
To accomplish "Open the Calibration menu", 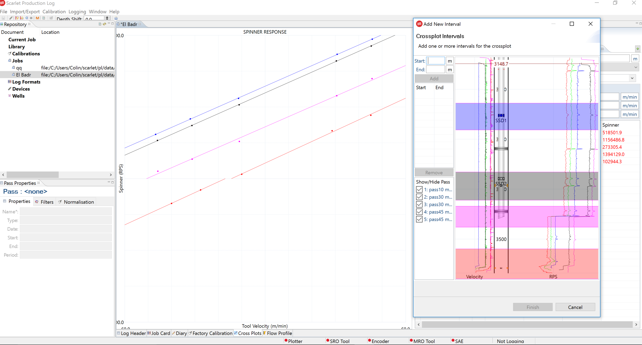I will click(x=54, y=12).
